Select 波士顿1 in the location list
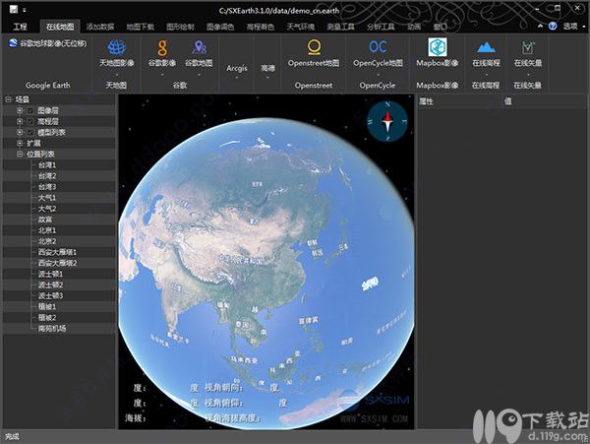590x444 pixels. (x=50, y=274)
